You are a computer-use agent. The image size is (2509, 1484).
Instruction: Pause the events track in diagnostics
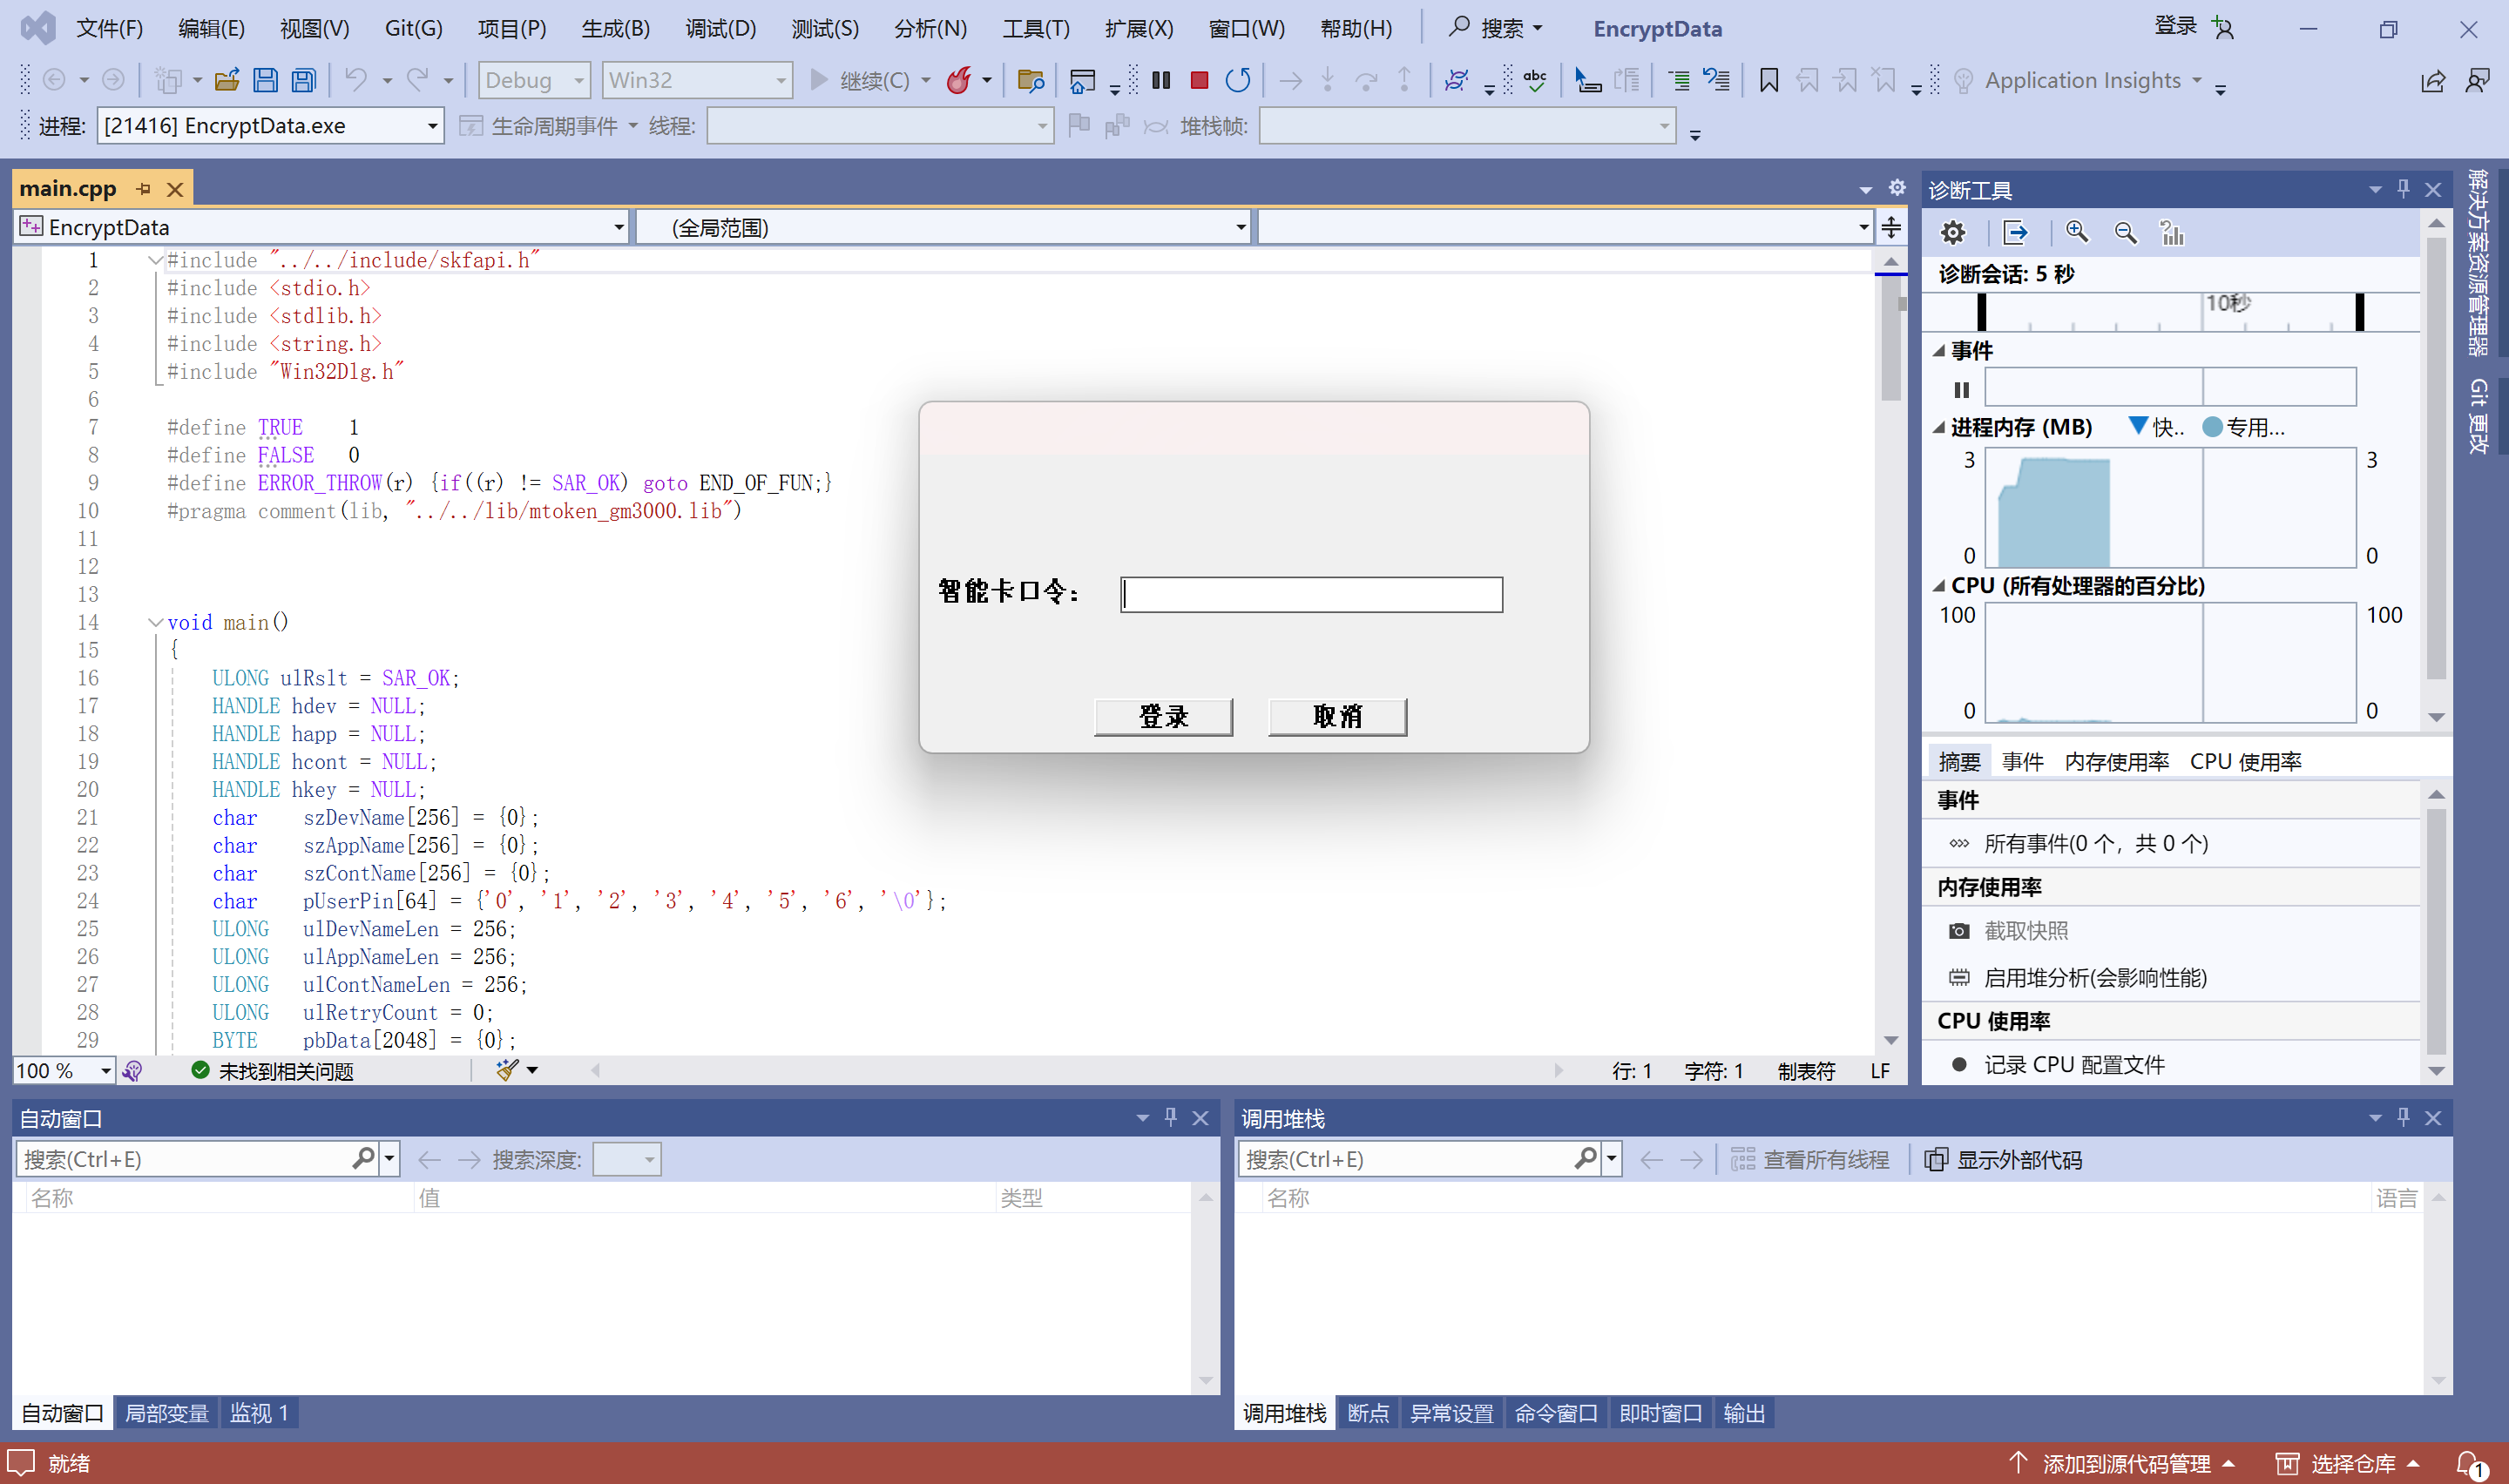(1961, 390)
